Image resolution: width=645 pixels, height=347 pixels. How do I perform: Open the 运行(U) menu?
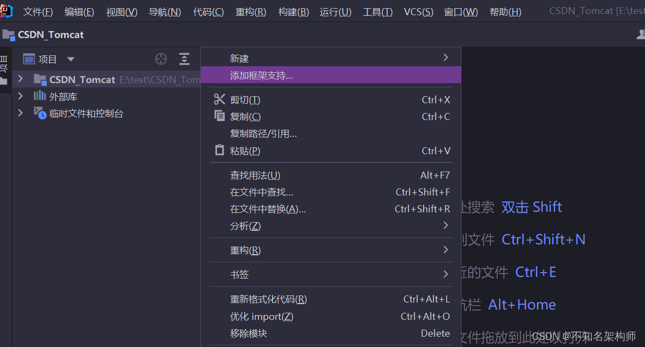(x=335, y=11)
